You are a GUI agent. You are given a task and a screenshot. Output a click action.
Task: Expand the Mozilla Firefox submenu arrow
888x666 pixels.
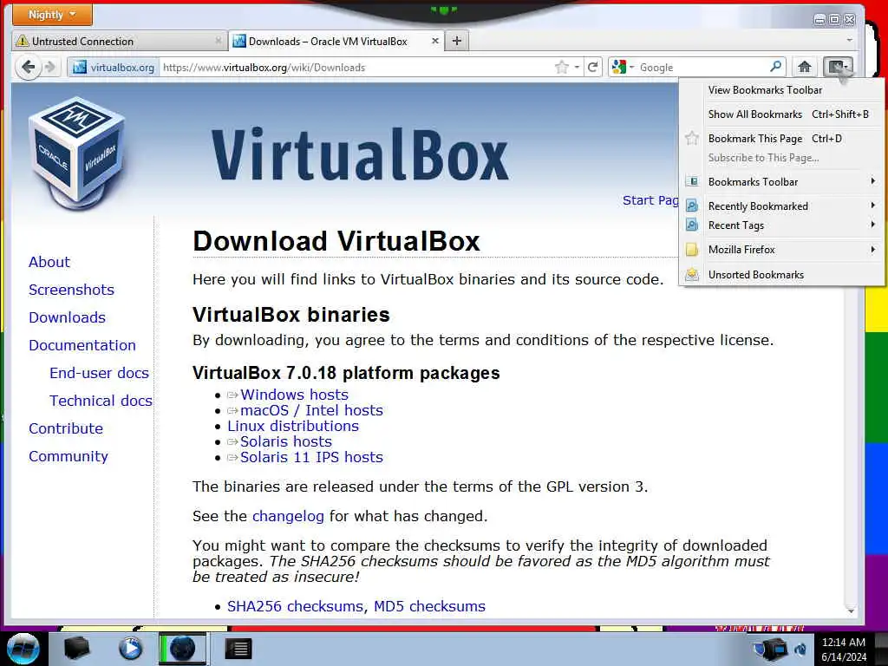[872, 249]
